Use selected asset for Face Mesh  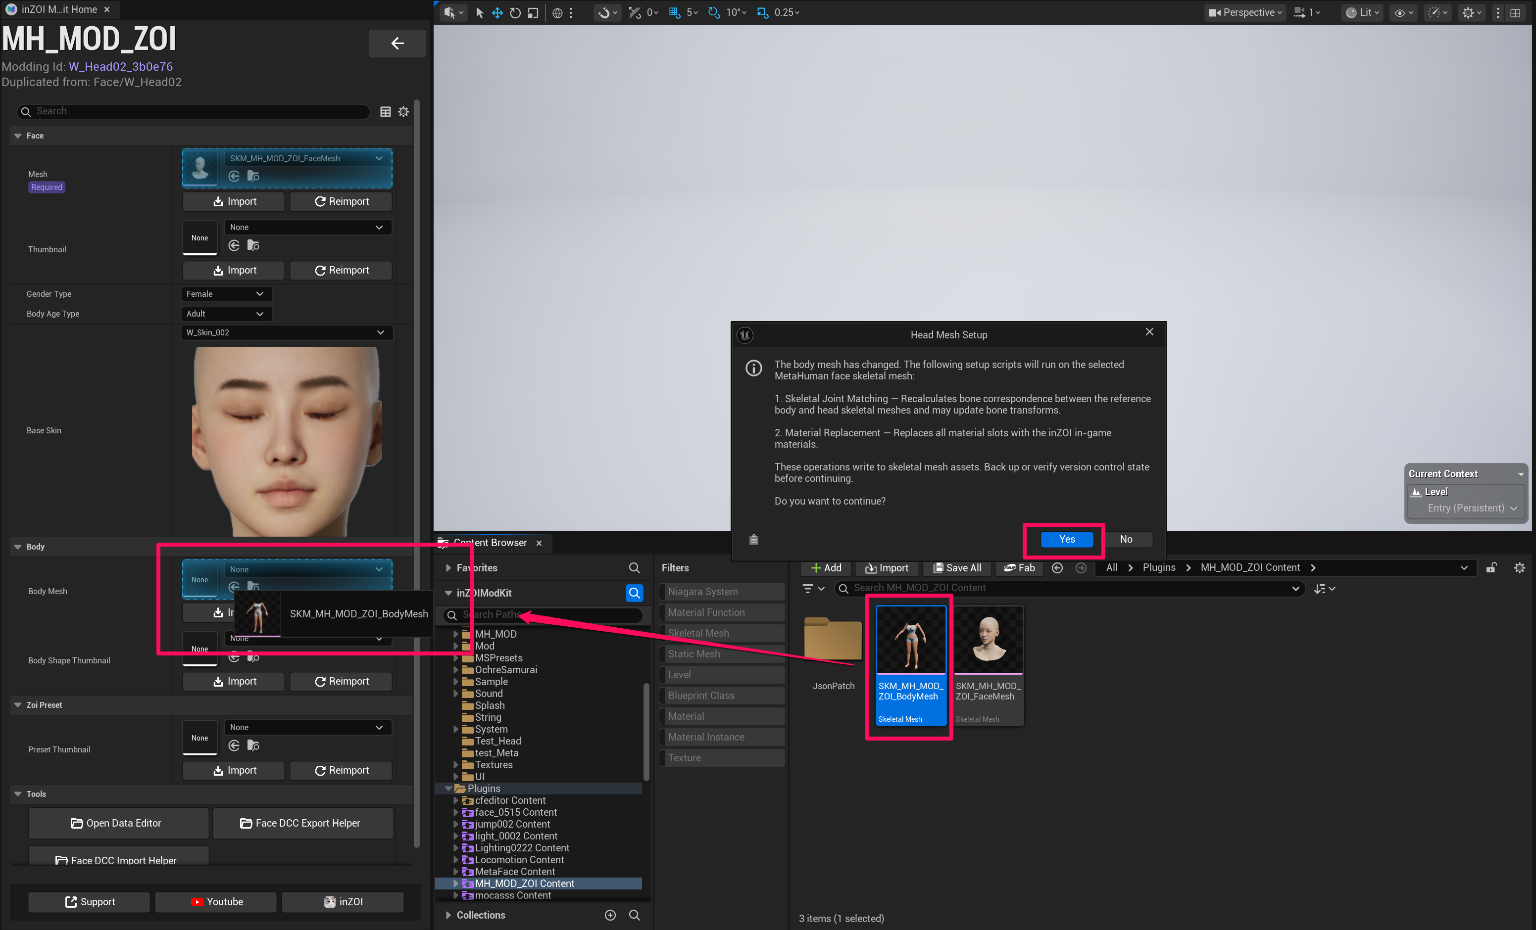(x=234, y=176)
